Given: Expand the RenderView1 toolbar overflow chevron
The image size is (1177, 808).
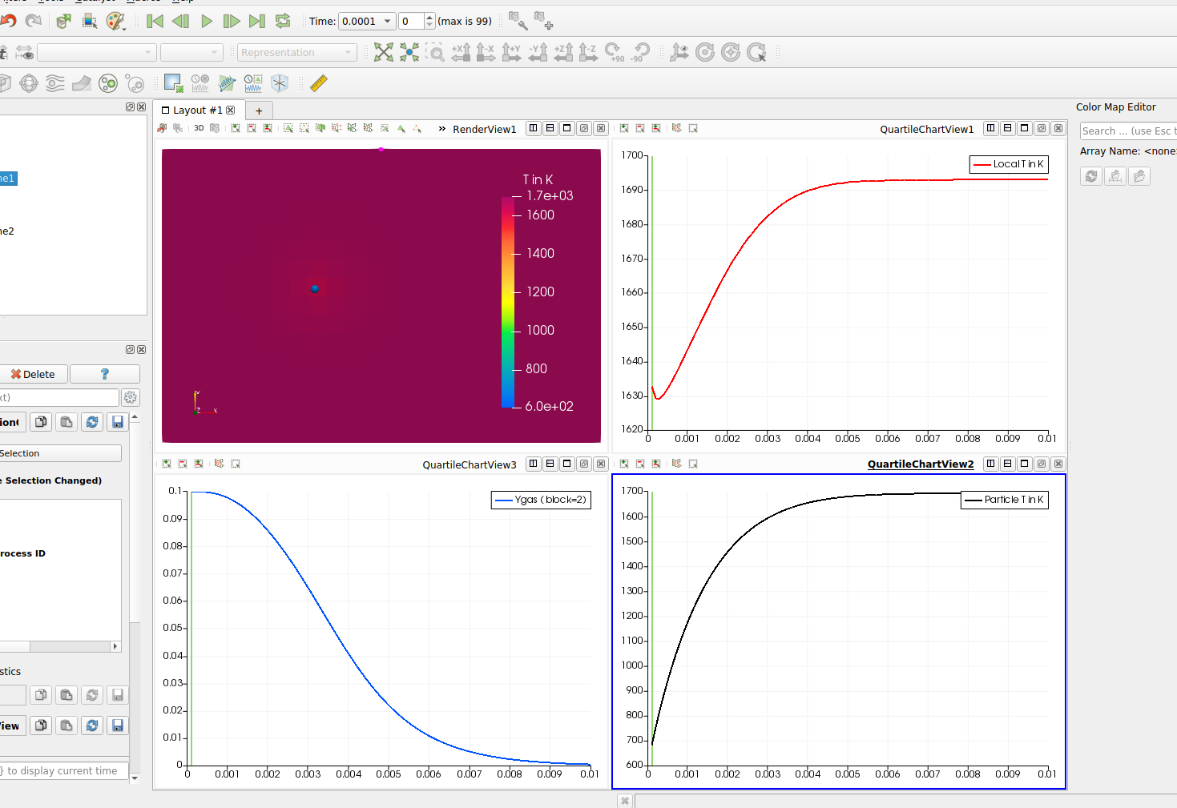Looking at the screenshot, I should coord(441,129).
